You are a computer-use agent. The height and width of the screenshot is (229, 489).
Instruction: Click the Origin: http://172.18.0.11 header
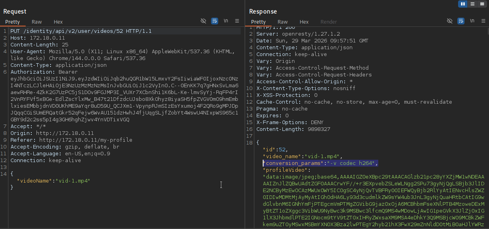52,133
